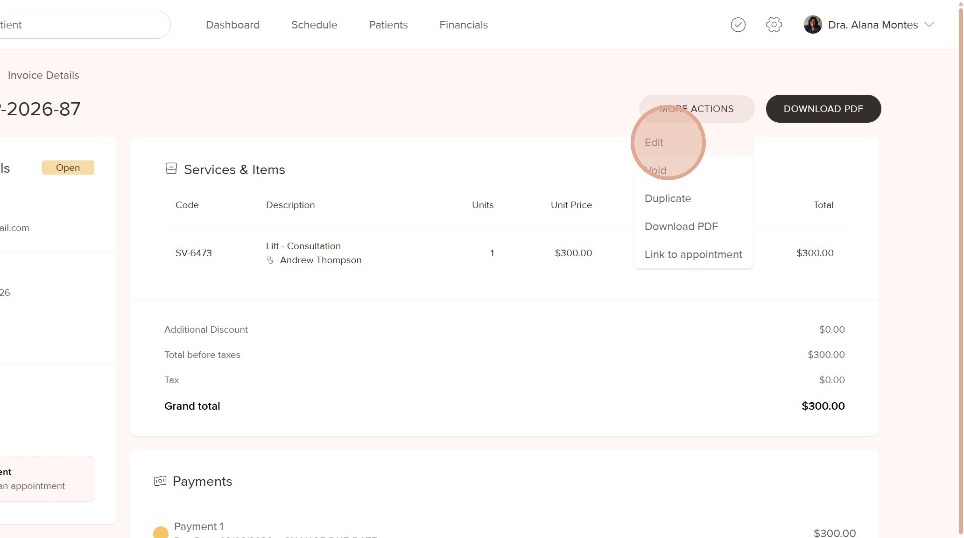Viewport: 964px width, 538px height.
Task: Expand the user account chevron dropdown
Action: [x=929, y=25]
